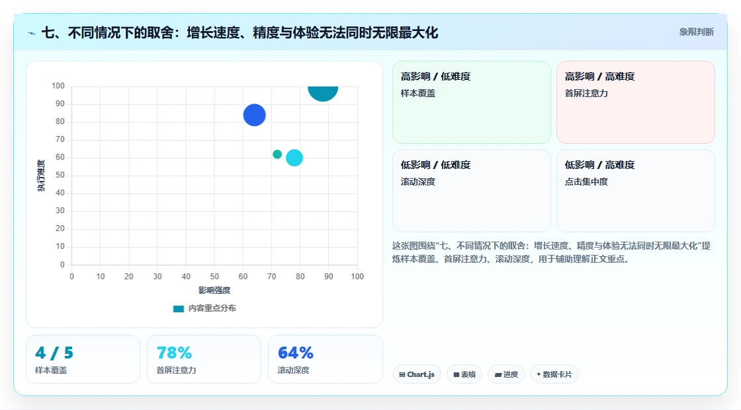Click the 64% 滚动深度 stat card
The height and width of the screenshot is (410, 741).
pyautogui.click(x=325, y=359)
